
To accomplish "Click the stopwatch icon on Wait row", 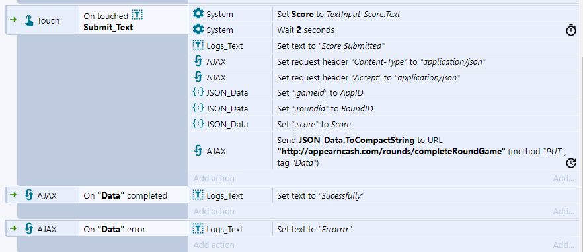I will pos(570,30).
